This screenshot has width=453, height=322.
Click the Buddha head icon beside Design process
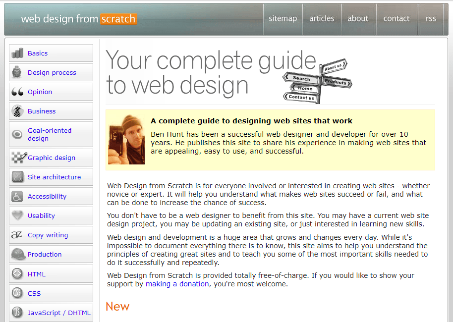pos(17,72)
